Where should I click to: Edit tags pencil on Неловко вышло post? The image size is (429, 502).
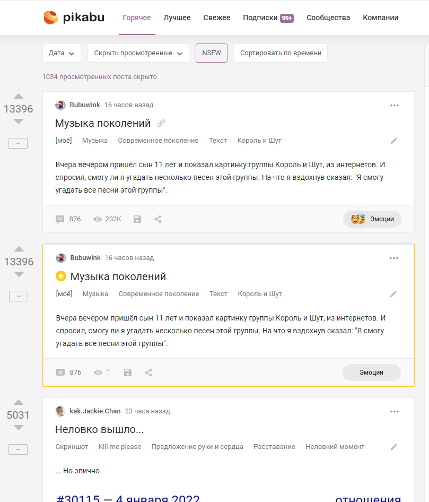(394, 447)
